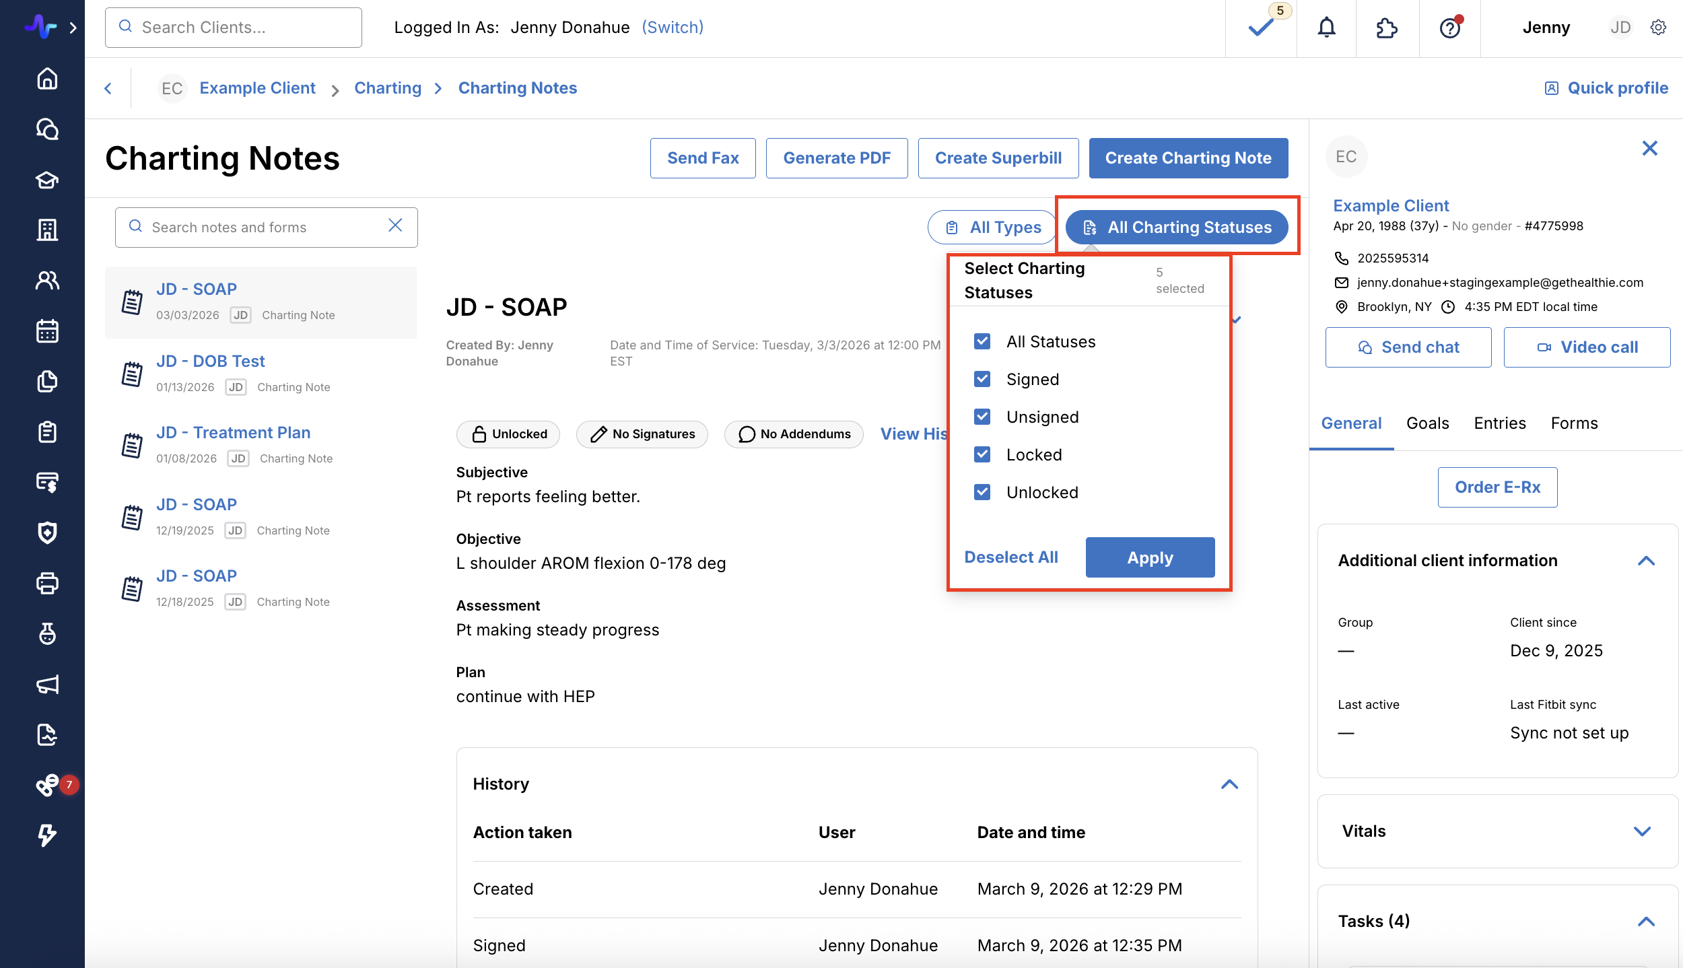
Task: Expand the Vitals section
Action: point(1642,831)
